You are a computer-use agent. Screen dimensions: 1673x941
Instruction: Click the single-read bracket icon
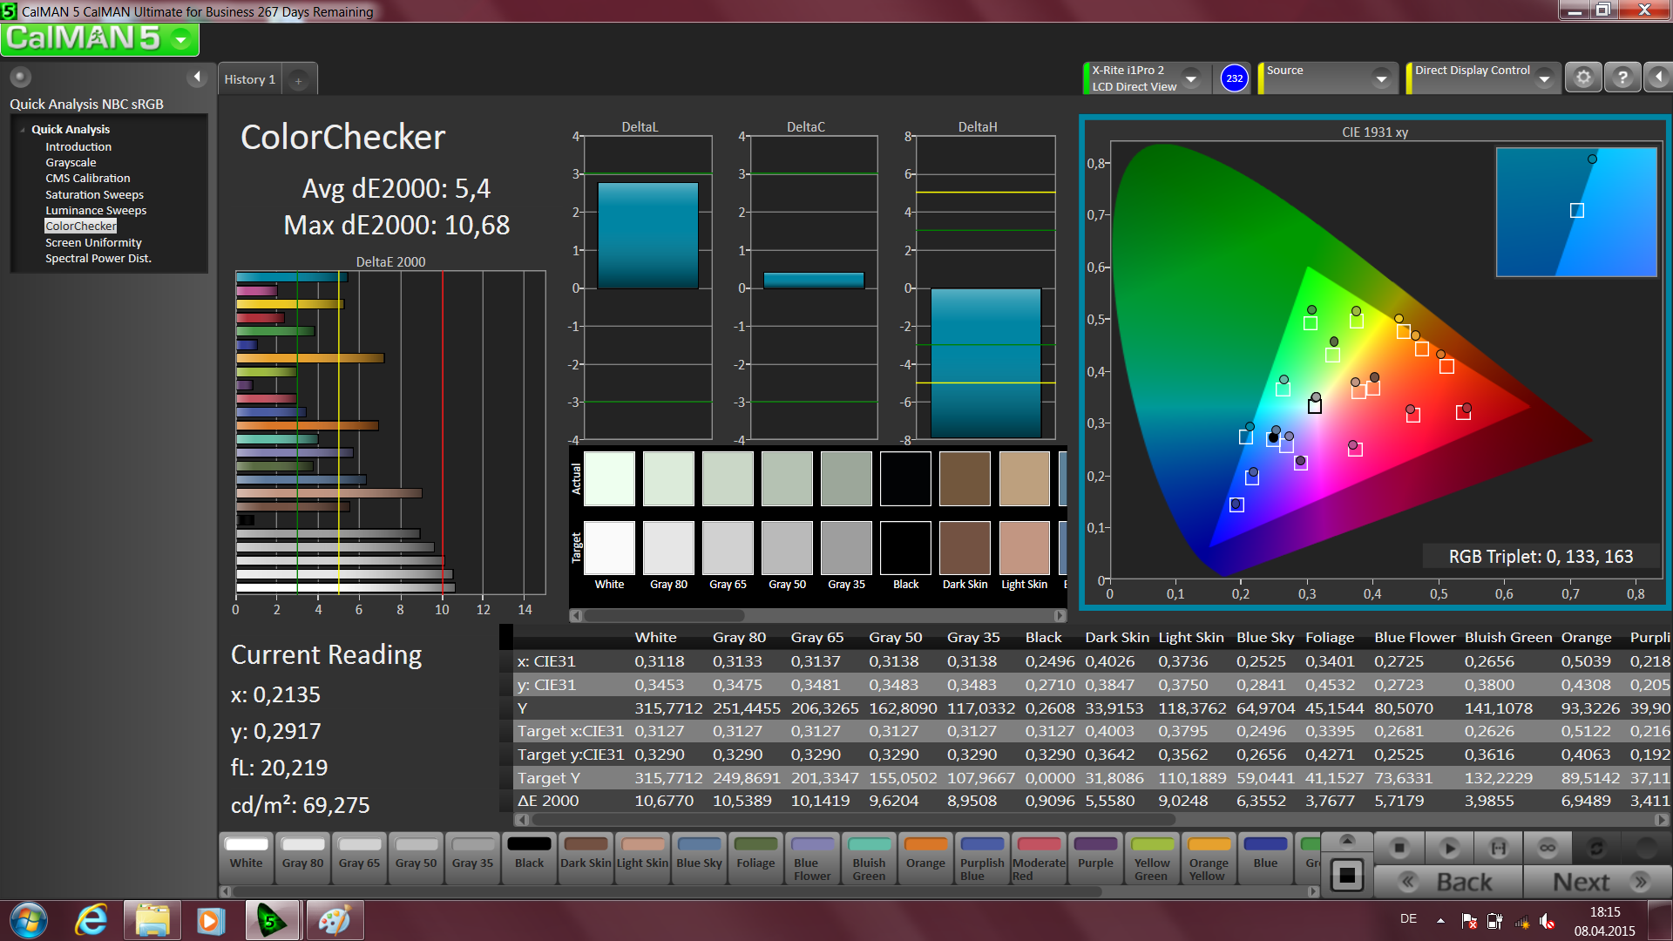[1498, 848]
